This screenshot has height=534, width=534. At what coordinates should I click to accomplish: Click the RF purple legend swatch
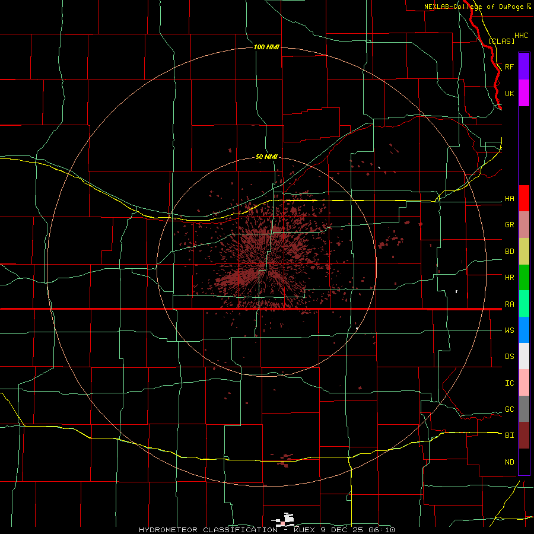point(524,66)
